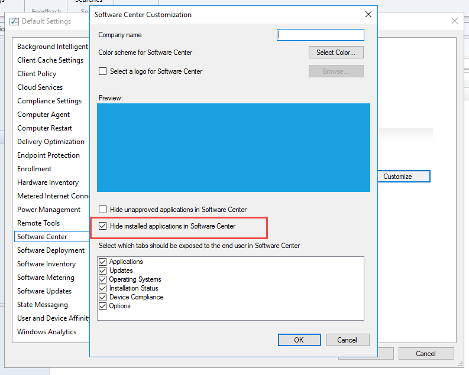Click the blue color scheme preview area
The image size is (469, 375).
coord(234,148)
